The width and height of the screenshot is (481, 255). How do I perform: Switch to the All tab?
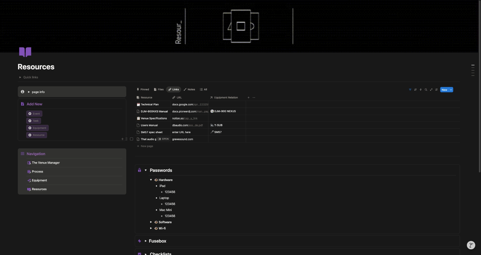coord(203,89)
